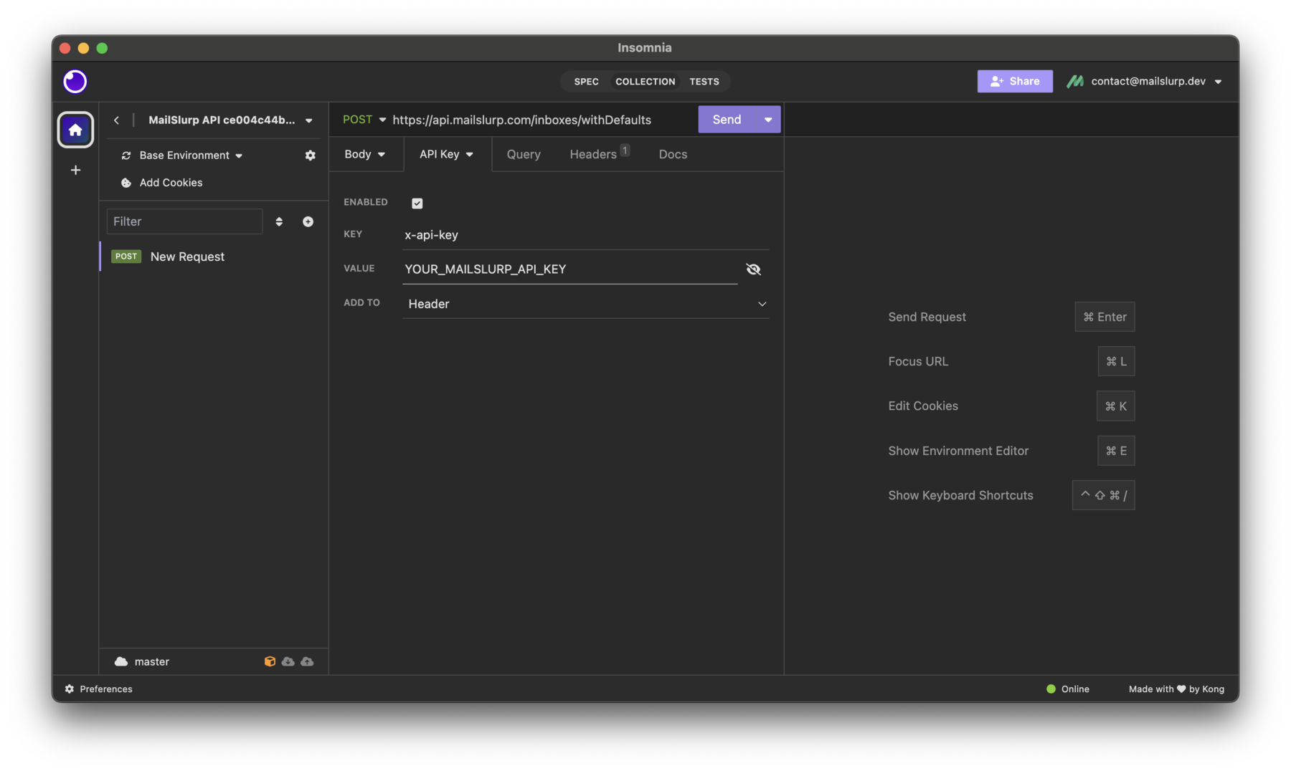1291x771 pixels.
Task: Click the ⌘ E shortcut key badge
Action: [1116, 451]
